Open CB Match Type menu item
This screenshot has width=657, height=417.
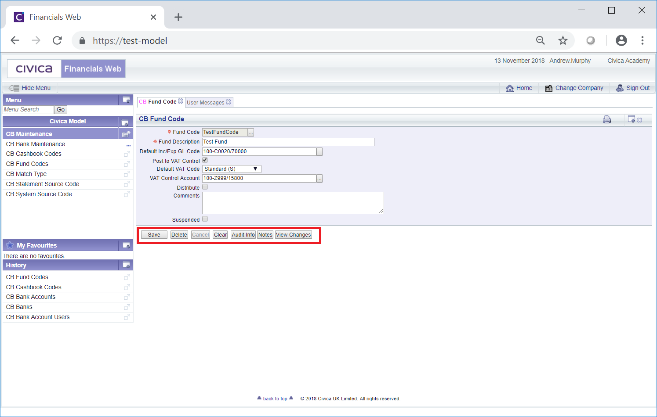pos(26,174)
